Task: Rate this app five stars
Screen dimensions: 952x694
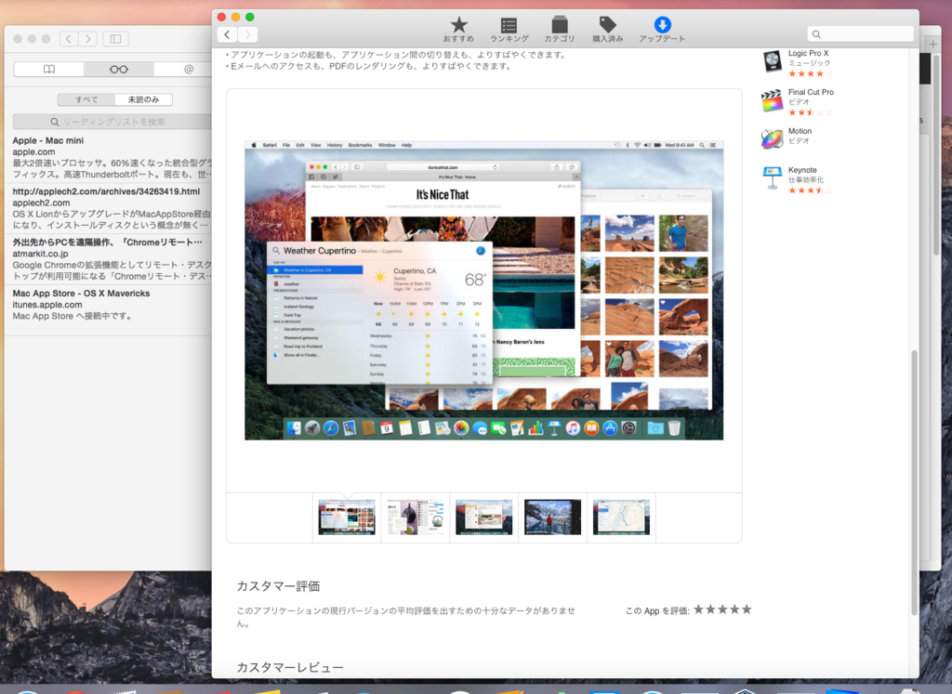Action: pos(747,609)
